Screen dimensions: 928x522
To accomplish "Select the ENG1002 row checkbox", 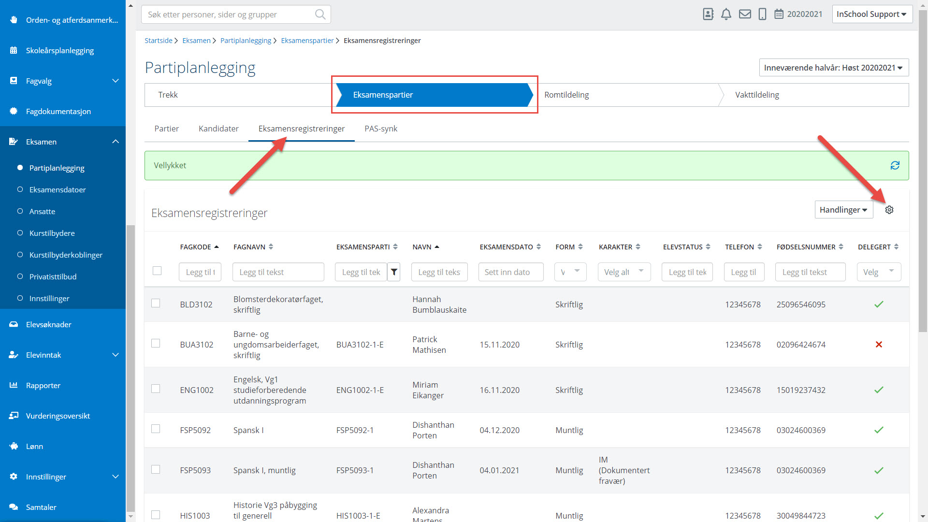I will pos(156,389).
